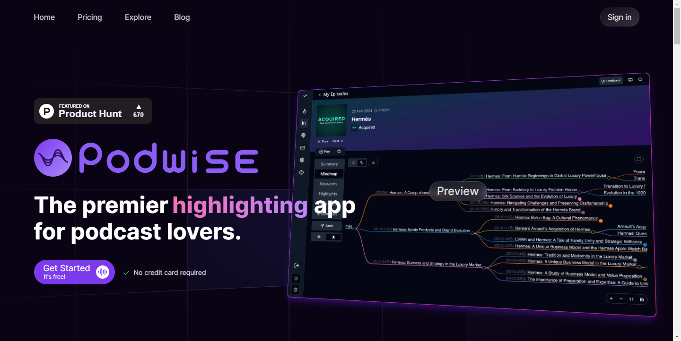Image resolution: width=681 pixels, height=341 pixels.
Task: Open the settings gear in preview sidebar
Action: click(x=302, y=160)
